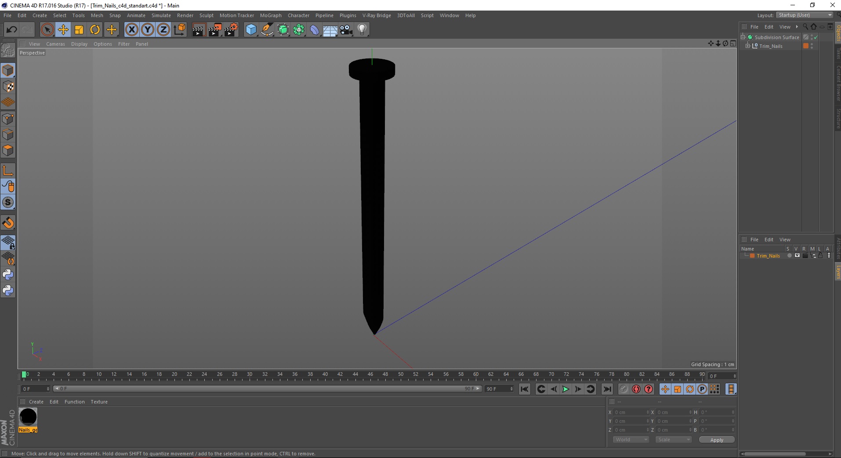Activate the Rotate tool

(95, 29)
